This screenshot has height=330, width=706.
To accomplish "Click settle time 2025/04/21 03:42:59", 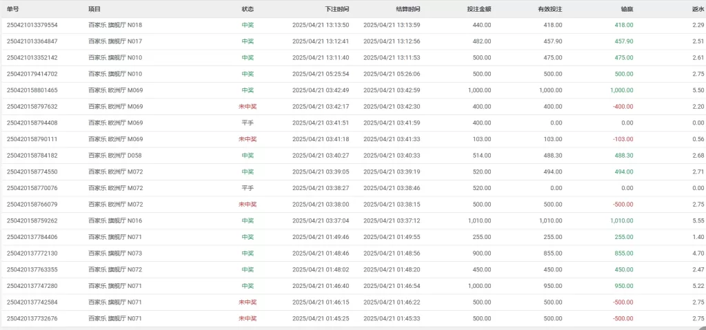I will (392, 90).
